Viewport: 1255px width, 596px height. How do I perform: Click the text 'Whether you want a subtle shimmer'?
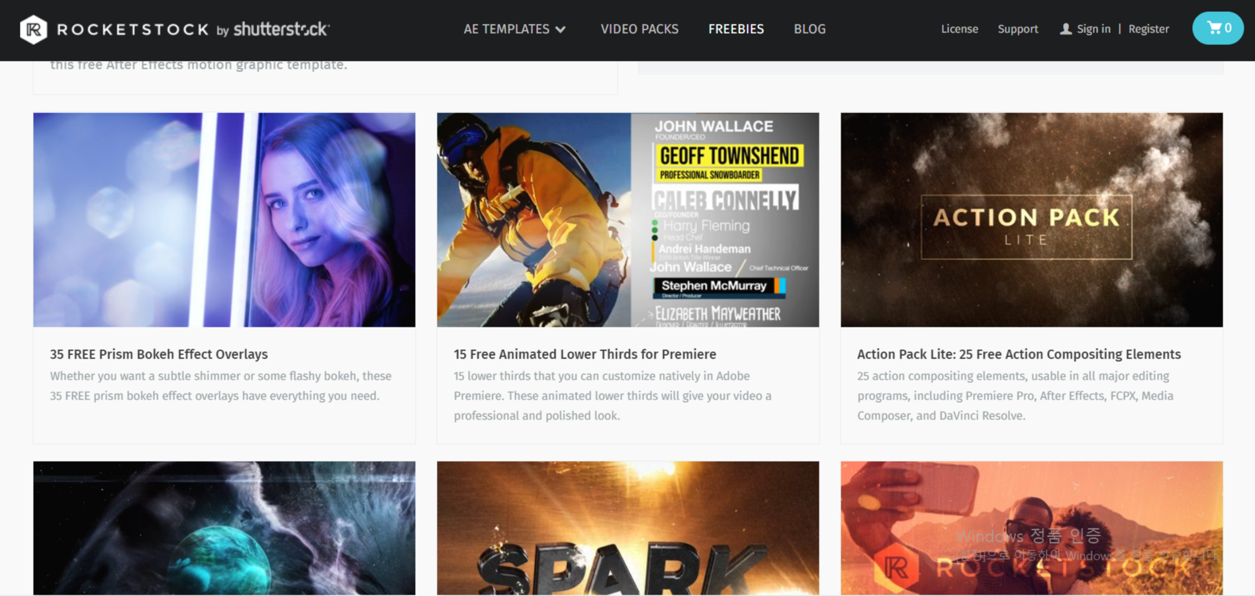pyautogui.click(x=145, y=376)
